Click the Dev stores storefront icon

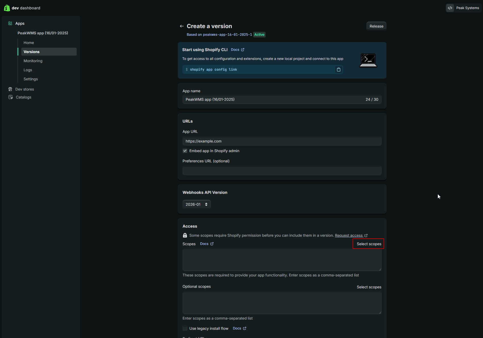coord(10,89)
